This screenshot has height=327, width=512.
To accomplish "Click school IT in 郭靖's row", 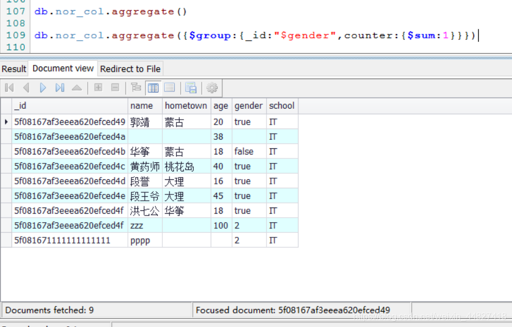I will (x=282, y=122).
